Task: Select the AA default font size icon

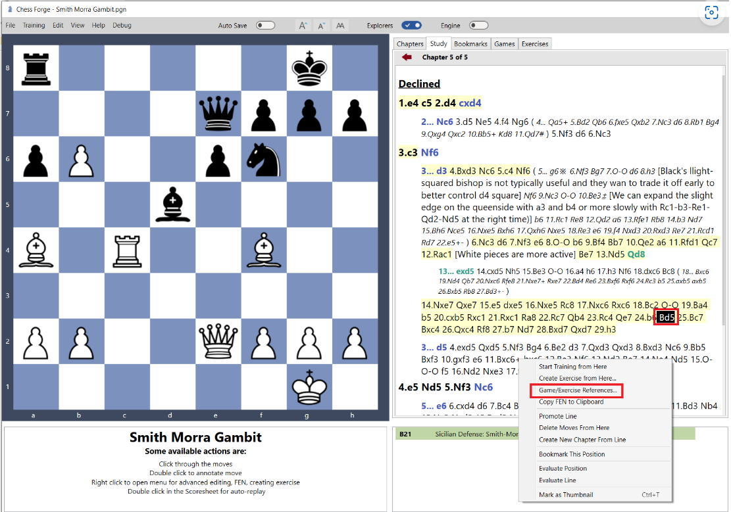Action: tap(340, 25)
